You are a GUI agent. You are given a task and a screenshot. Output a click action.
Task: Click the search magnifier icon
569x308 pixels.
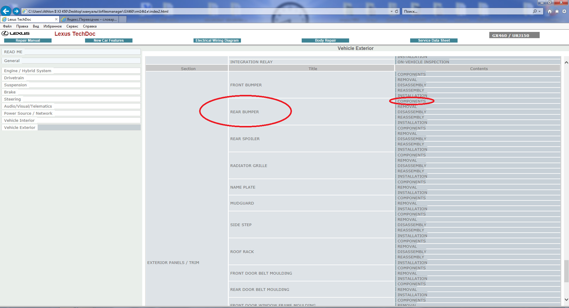(x=535, y=11)
